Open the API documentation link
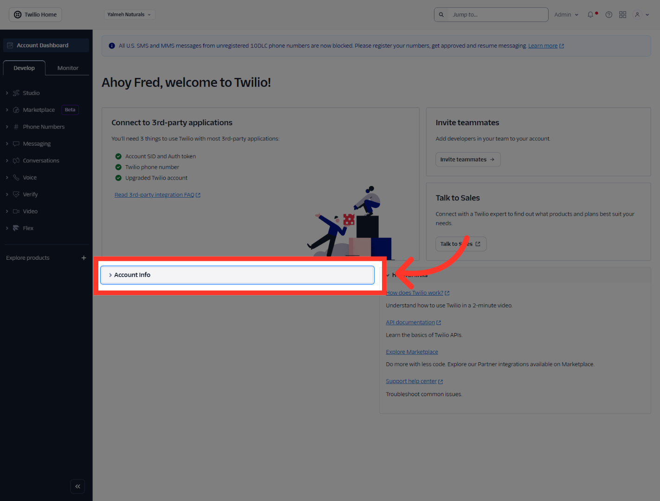 click(x=413, y=322)
